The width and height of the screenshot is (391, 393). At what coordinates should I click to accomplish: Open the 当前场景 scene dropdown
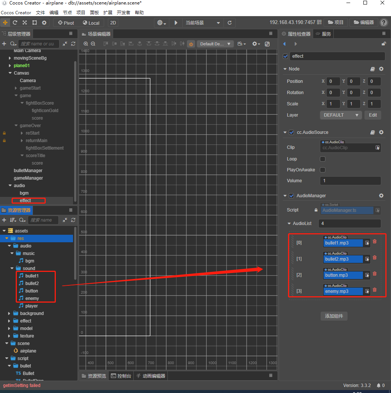[203, 23]
